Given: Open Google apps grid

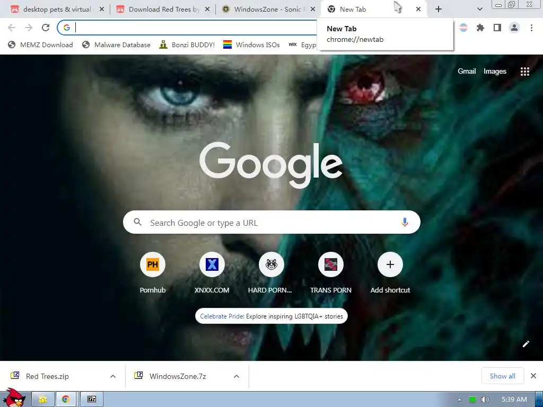Looking at the screenshot, I should [x=525, y=72].
